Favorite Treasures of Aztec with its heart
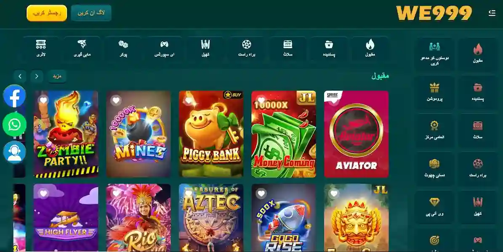This screenshot has width=503, height=252. (189, 193)
